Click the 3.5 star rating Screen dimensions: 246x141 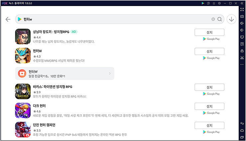pos(37,130)
